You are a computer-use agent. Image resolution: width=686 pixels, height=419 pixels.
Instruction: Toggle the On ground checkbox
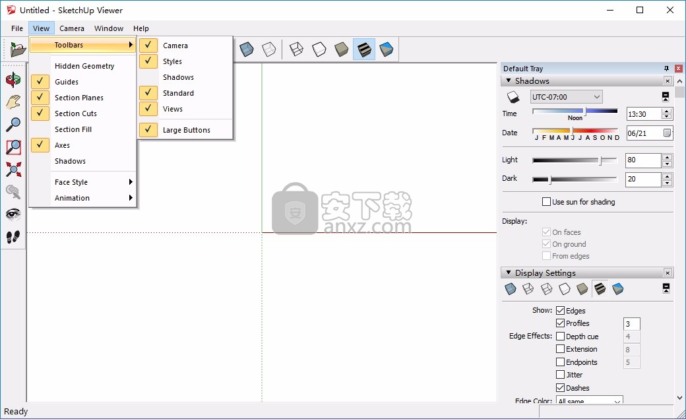(x=546, y=244)
